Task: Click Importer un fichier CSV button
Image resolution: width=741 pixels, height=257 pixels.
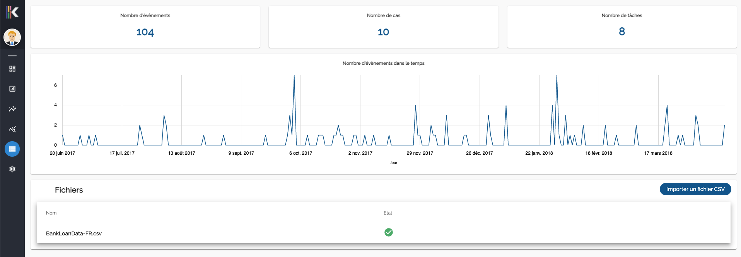Action: click(695, 189)
